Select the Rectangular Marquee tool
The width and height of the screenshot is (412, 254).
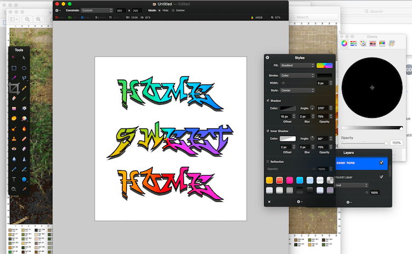click(x=14, y=68)
